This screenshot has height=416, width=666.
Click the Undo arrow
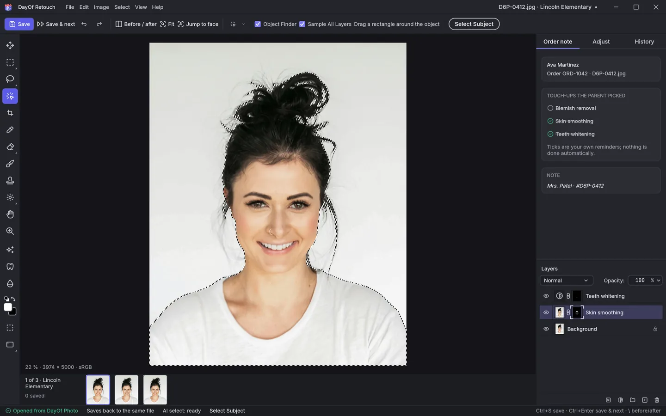coord(84,24)
